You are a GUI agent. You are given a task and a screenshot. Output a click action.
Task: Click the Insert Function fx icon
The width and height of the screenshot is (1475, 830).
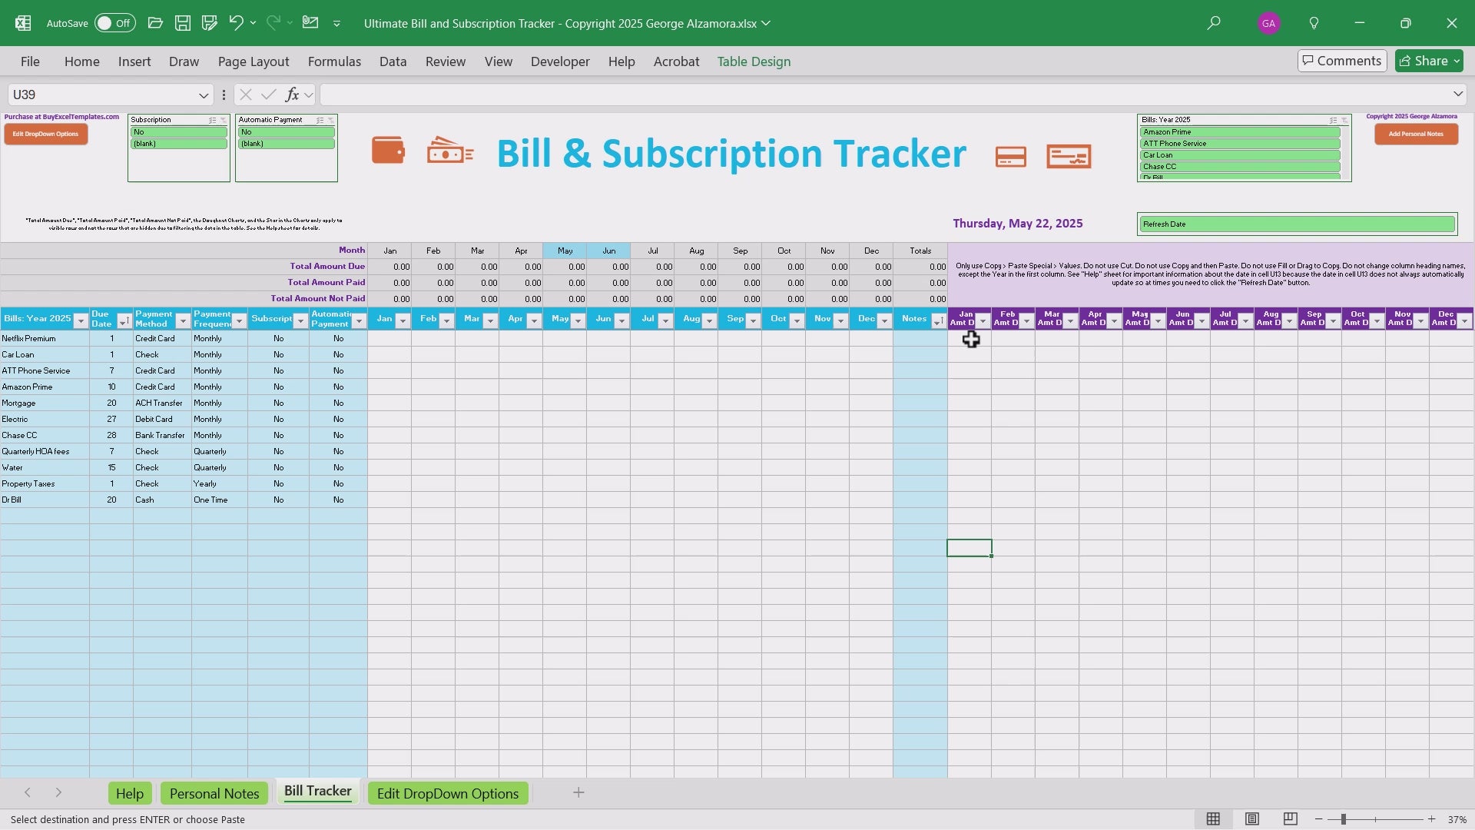click(291, 95)
